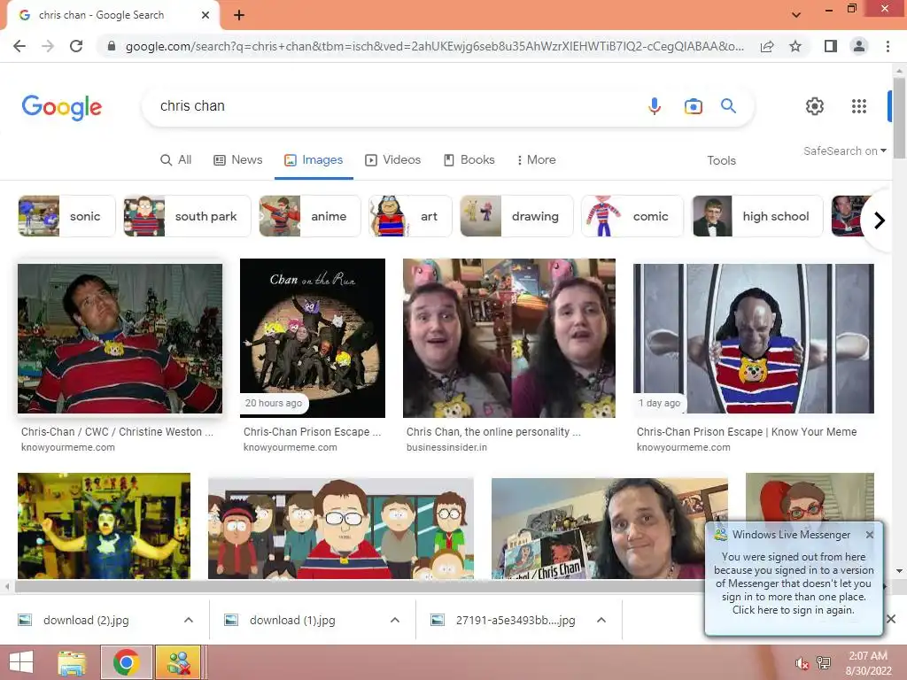907x680 pixels.
Task: Filter images by the high school chip
Action: pyautogui.click(x=758, y=216)
